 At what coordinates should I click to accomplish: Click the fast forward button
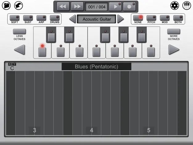click(77, 6)
